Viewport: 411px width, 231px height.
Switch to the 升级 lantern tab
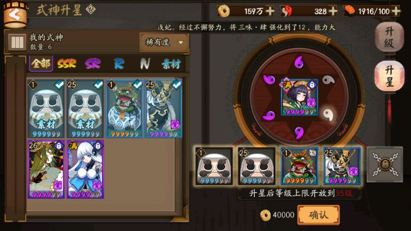pyautogui.click(x=389, y=37)
